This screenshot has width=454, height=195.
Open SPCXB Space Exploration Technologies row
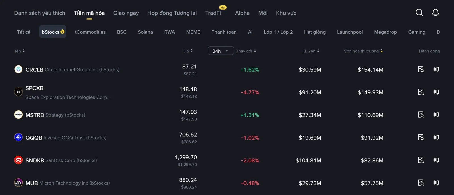227,92
